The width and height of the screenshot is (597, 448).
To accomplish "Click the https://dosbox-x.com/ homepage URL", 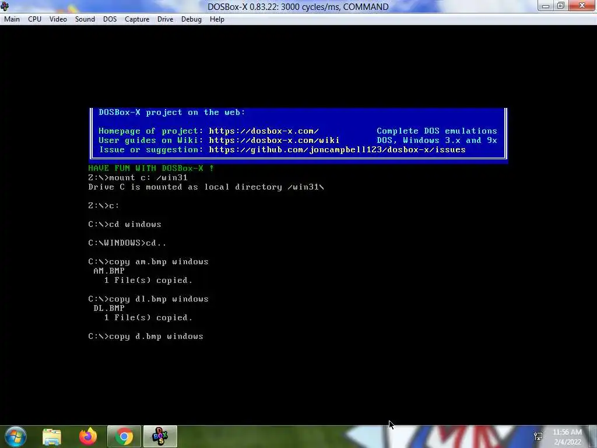I will click(264, 131).
